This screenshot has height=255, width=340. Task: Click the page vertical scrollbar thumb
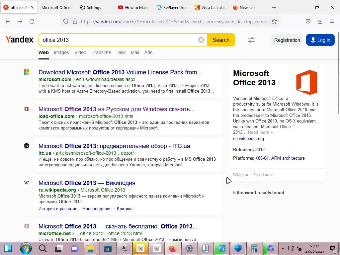tap(338, 73)
